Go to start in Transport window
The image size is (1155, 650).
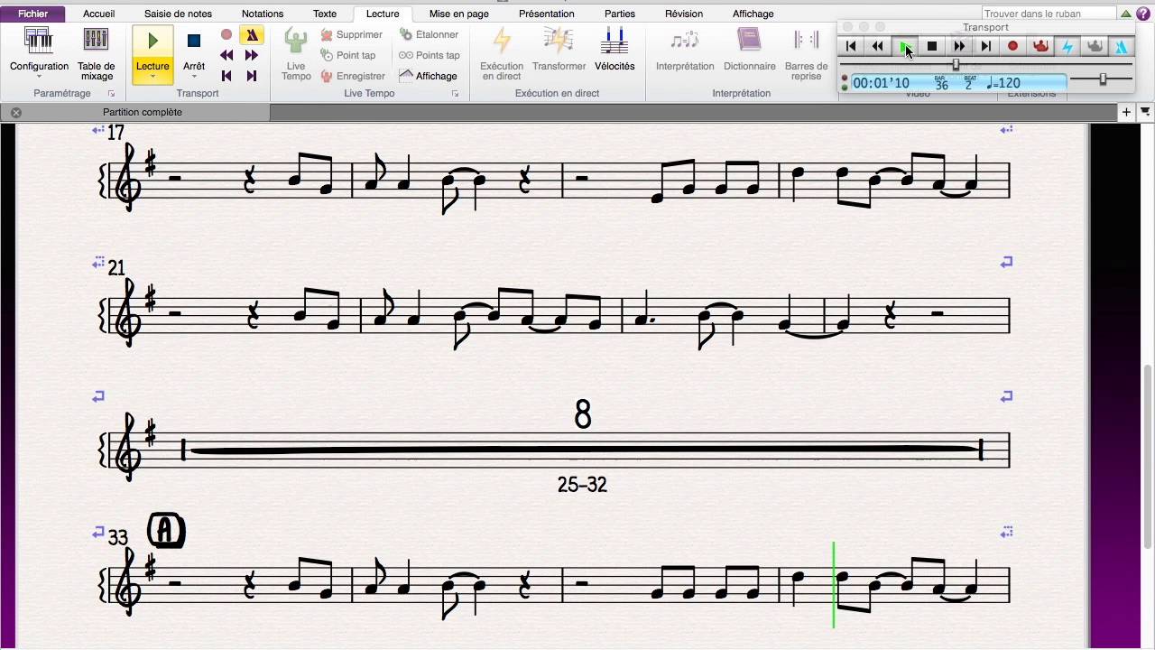pyautogui.click(x=851, y=46)
